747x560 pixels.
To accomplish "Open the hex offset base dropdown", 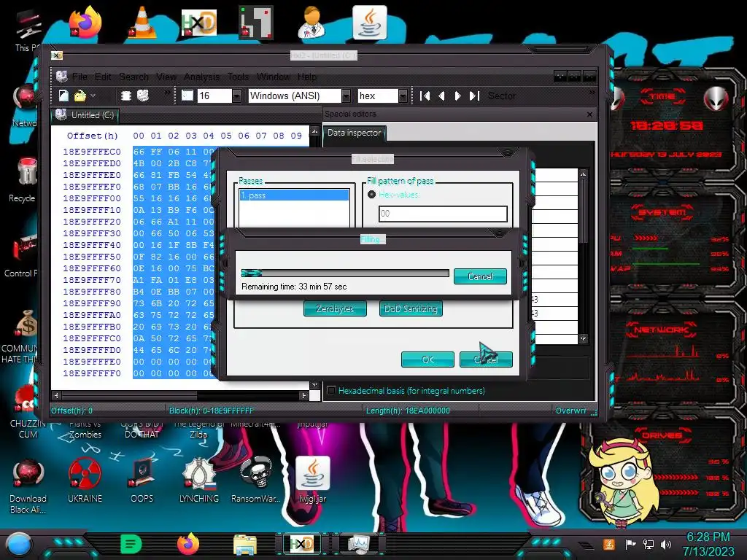I will (403, 96).
